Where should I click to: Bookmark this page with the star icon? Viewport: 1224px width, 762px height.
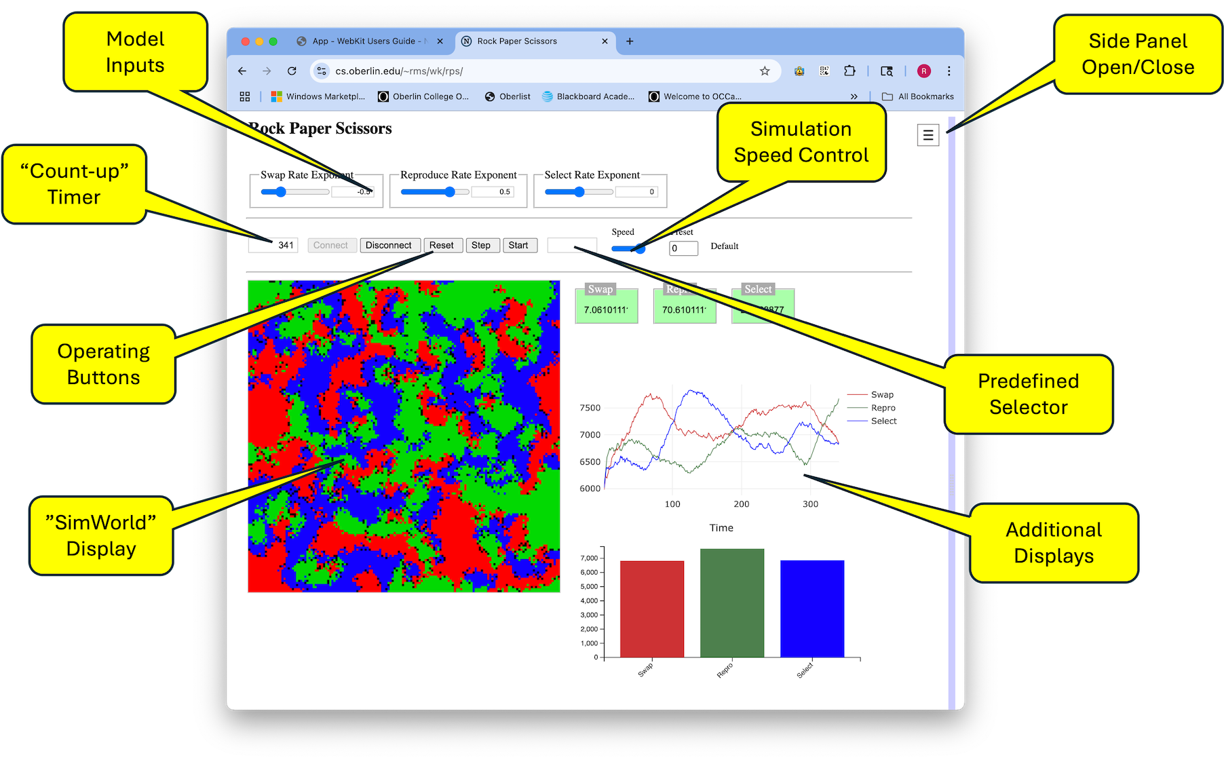tap(765, 71)
